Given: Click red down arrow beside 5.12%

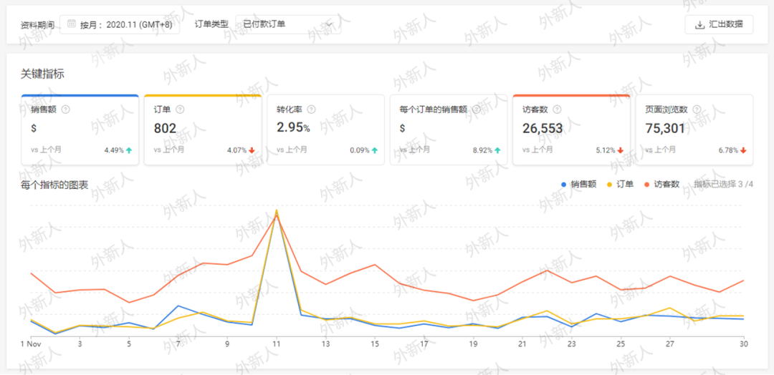Looking at the screenshot, I should tap(621, 150).
